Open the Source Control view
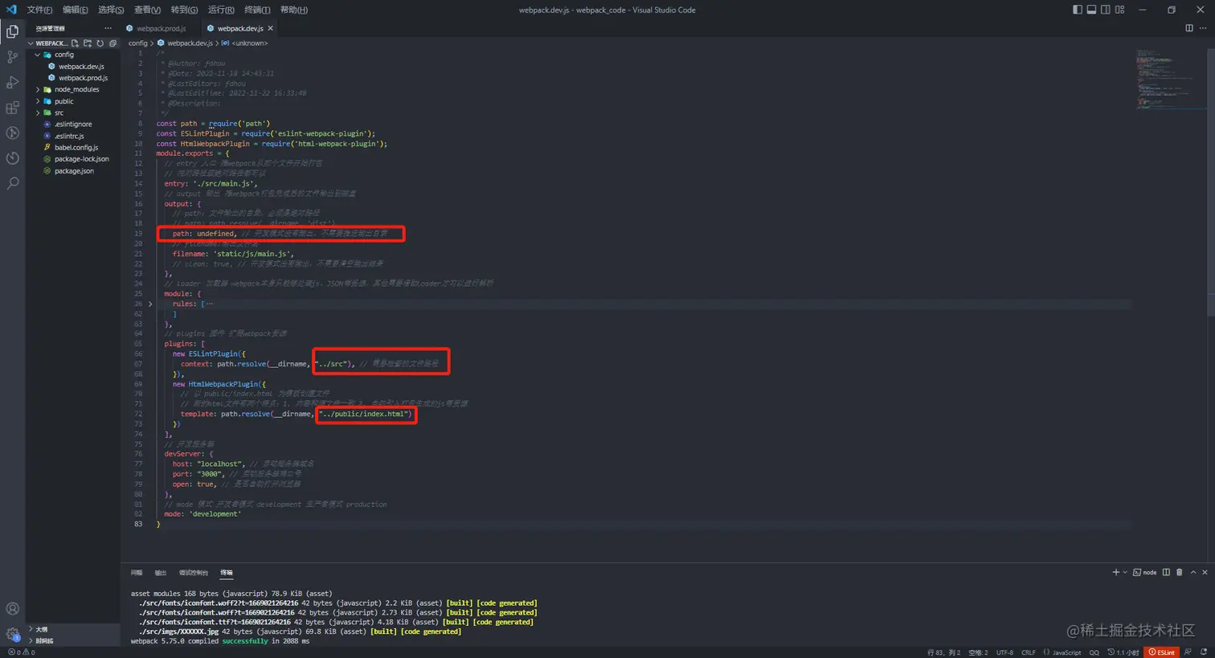The image size is (1215, 658). point(13,57)
